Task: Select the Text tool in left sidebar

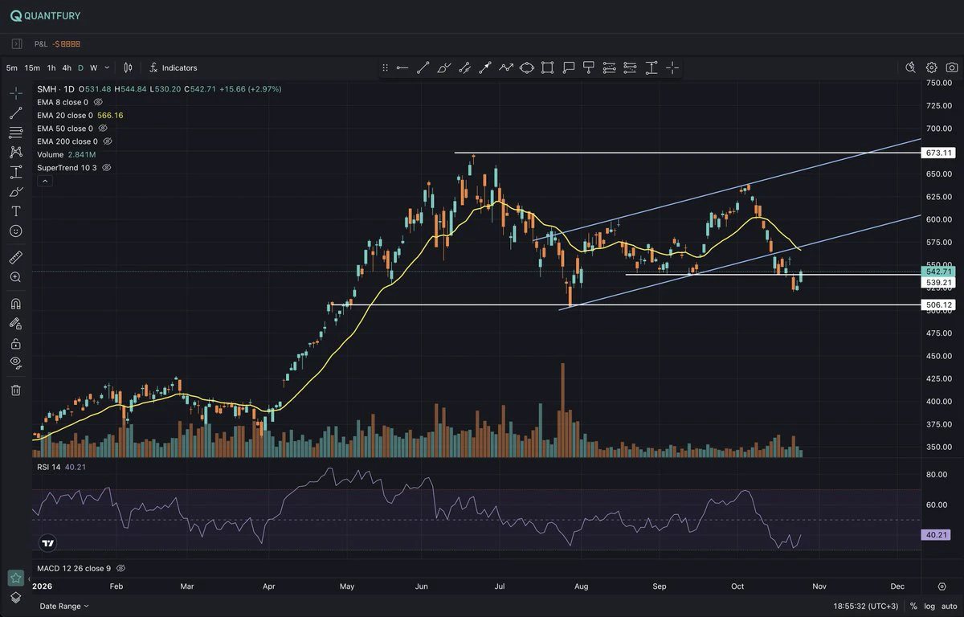Action: 16,211
